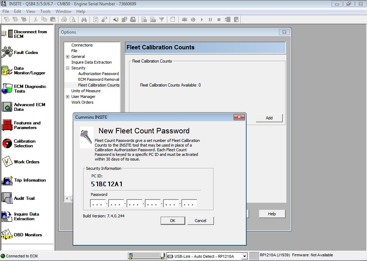This screenshot has width=367, height=261.
Task: Click OK in New Fleet Count Password
Action: (x=173, y=221)
